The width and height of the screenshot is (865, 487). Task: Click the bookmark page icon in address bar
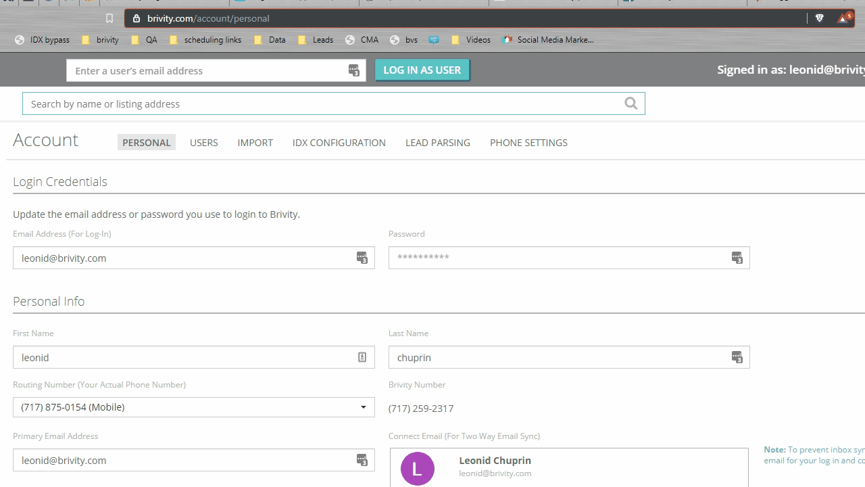pos(109,18)
